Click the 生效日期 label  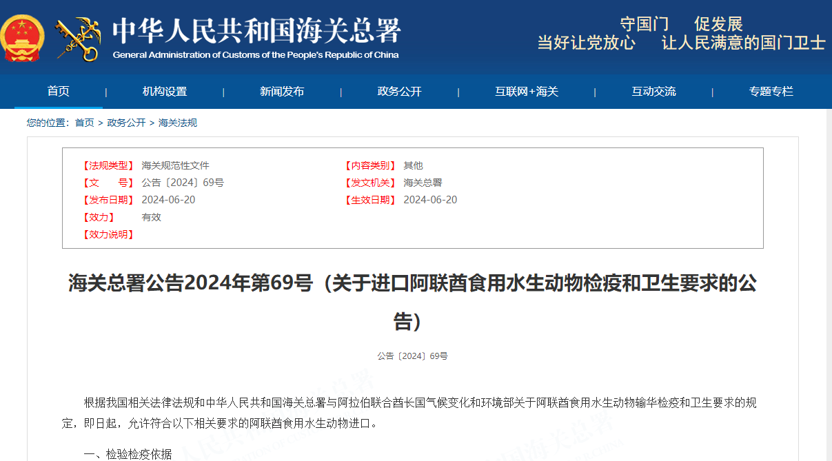tap(370, 200)
